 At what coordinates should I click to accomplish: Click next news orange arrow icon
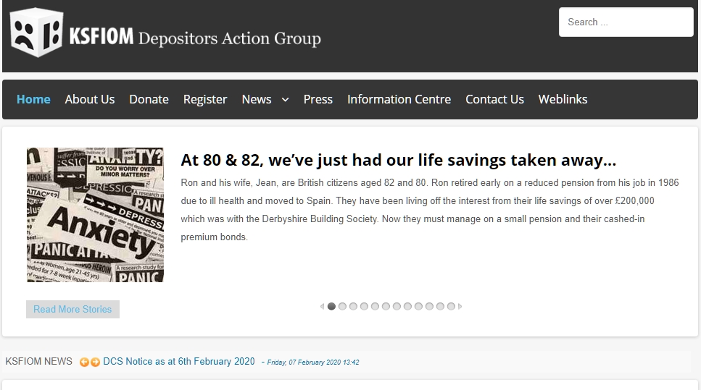(x=95, y=362)
